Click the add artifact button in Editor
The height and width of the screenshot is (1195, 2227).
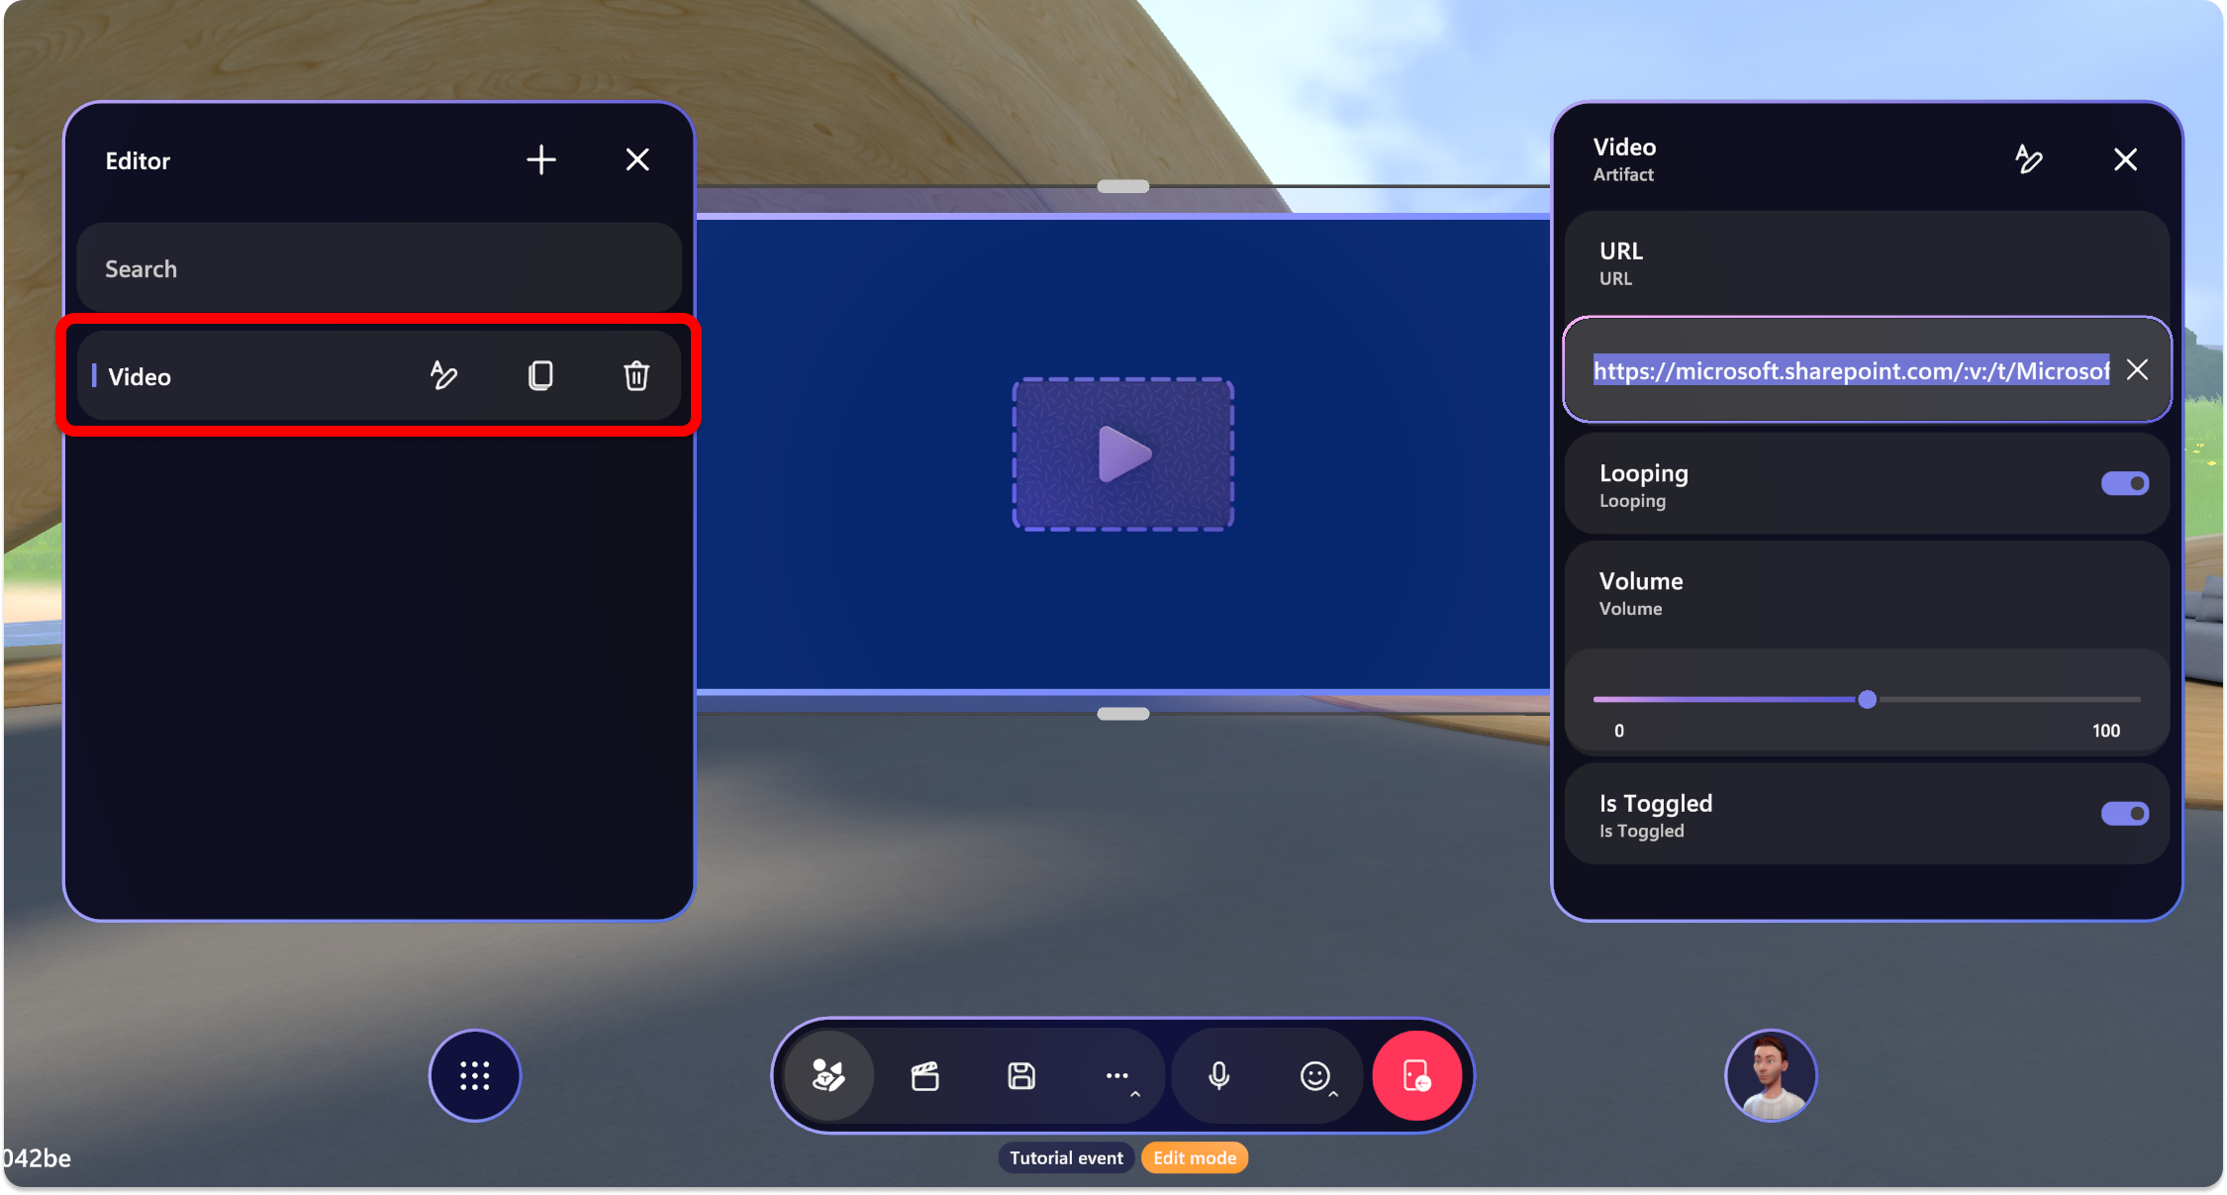point(545,159)
